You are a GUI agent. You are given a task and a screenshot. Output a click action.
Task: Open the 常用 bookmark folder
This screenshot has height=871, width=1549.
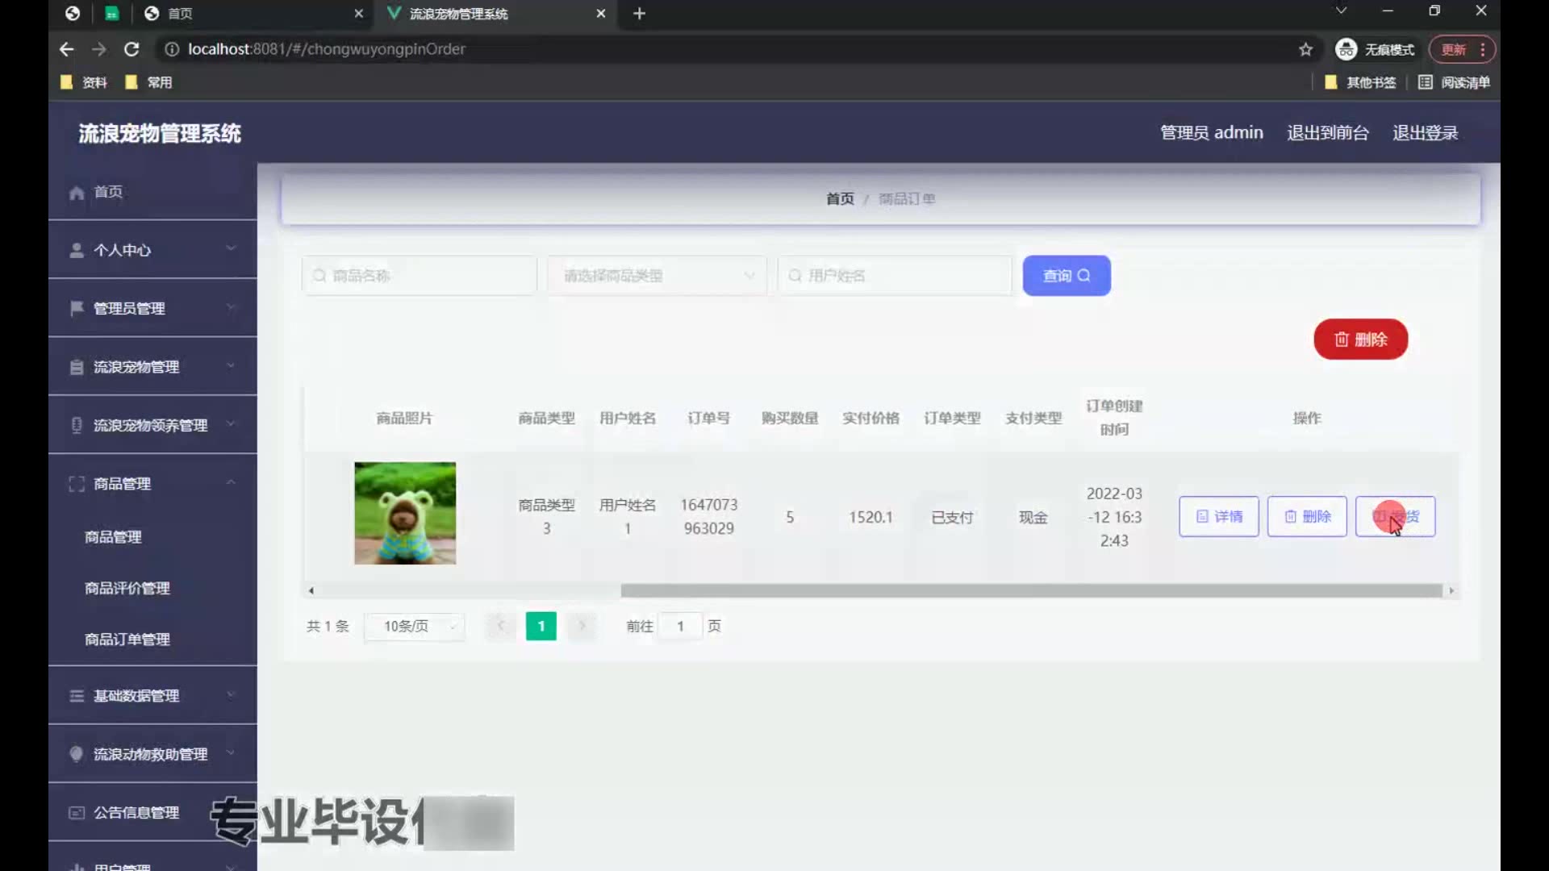click(148, 82)
